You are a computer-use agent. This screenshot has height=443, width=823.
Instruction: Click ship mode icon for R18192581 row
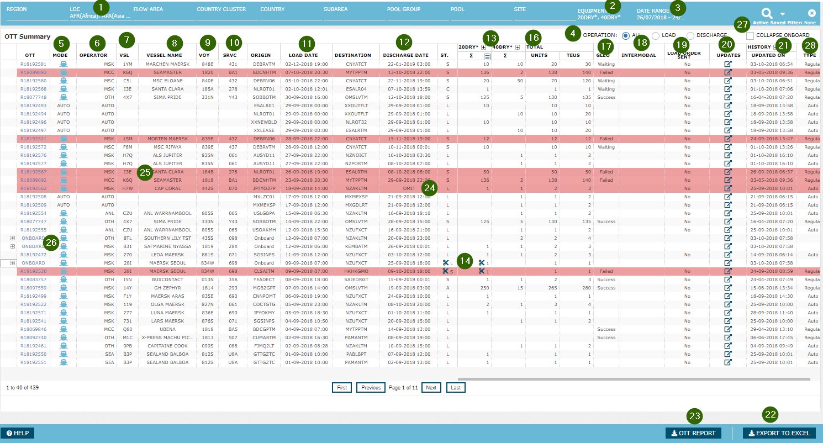coord(64,65)
